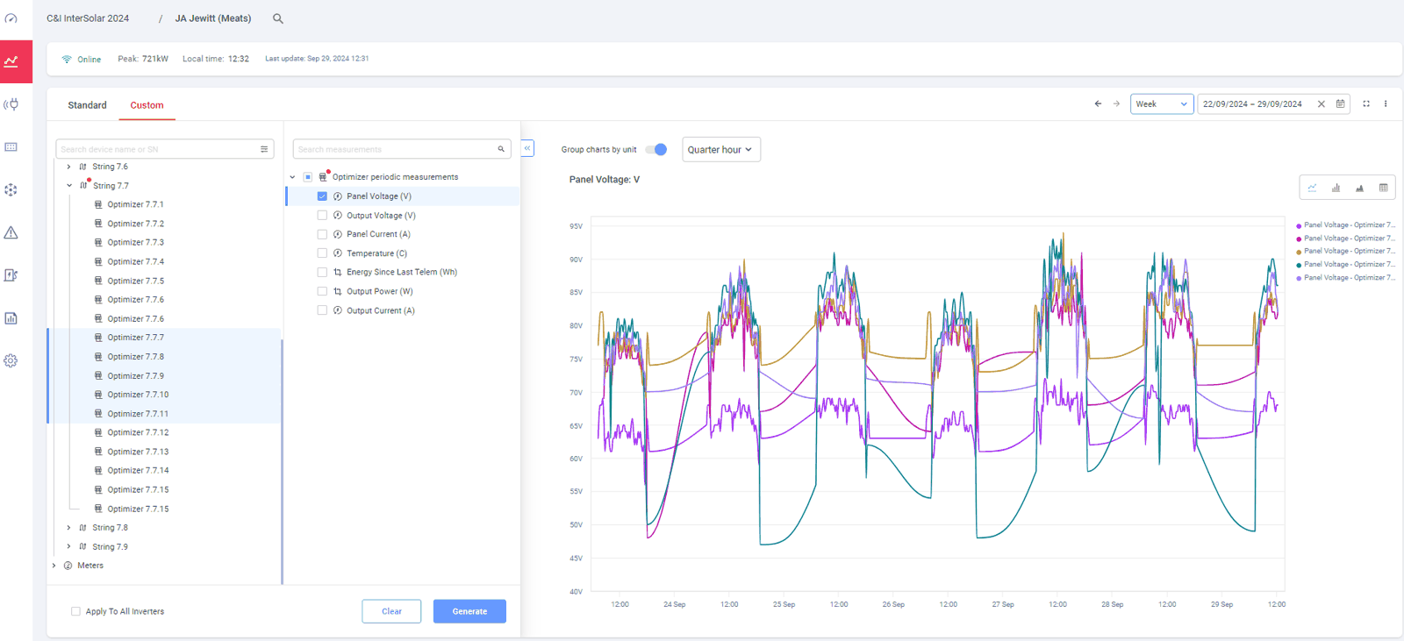Screen dimensions: 1404x641
Task: Clear the selected date range
Action: [1322, 104]
